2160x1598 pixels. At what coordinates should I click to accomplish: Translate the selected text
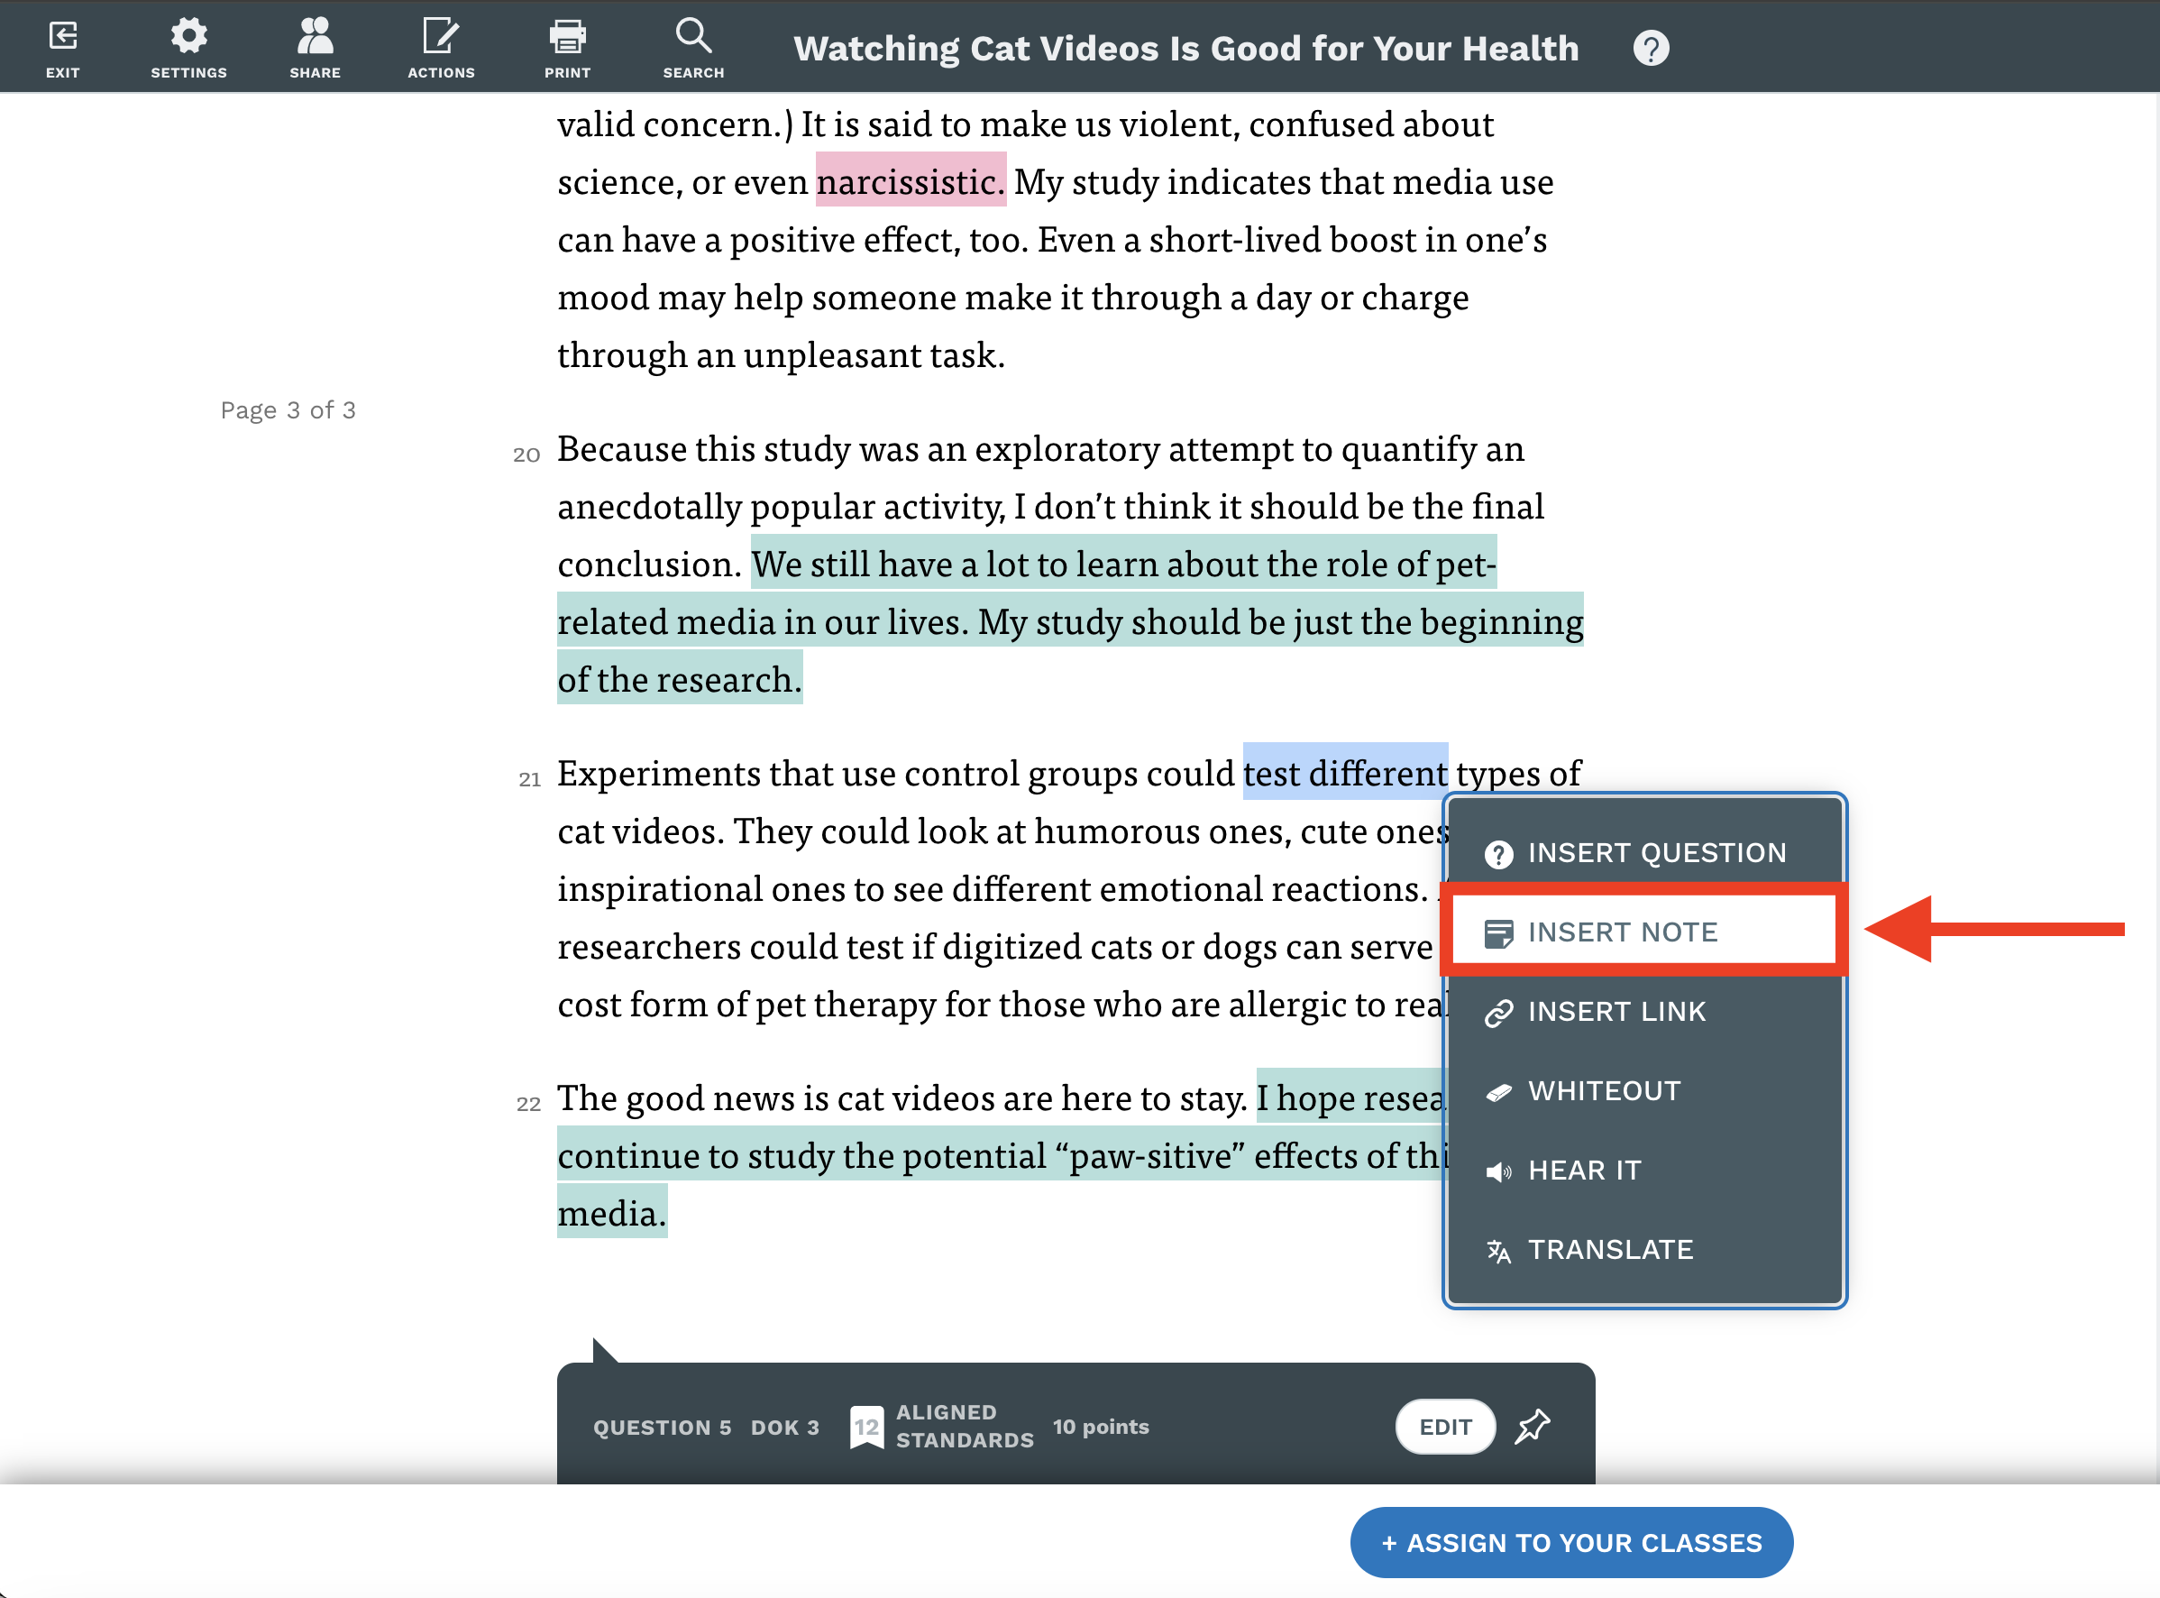pyautogui.click(x=1610, y=1249)
